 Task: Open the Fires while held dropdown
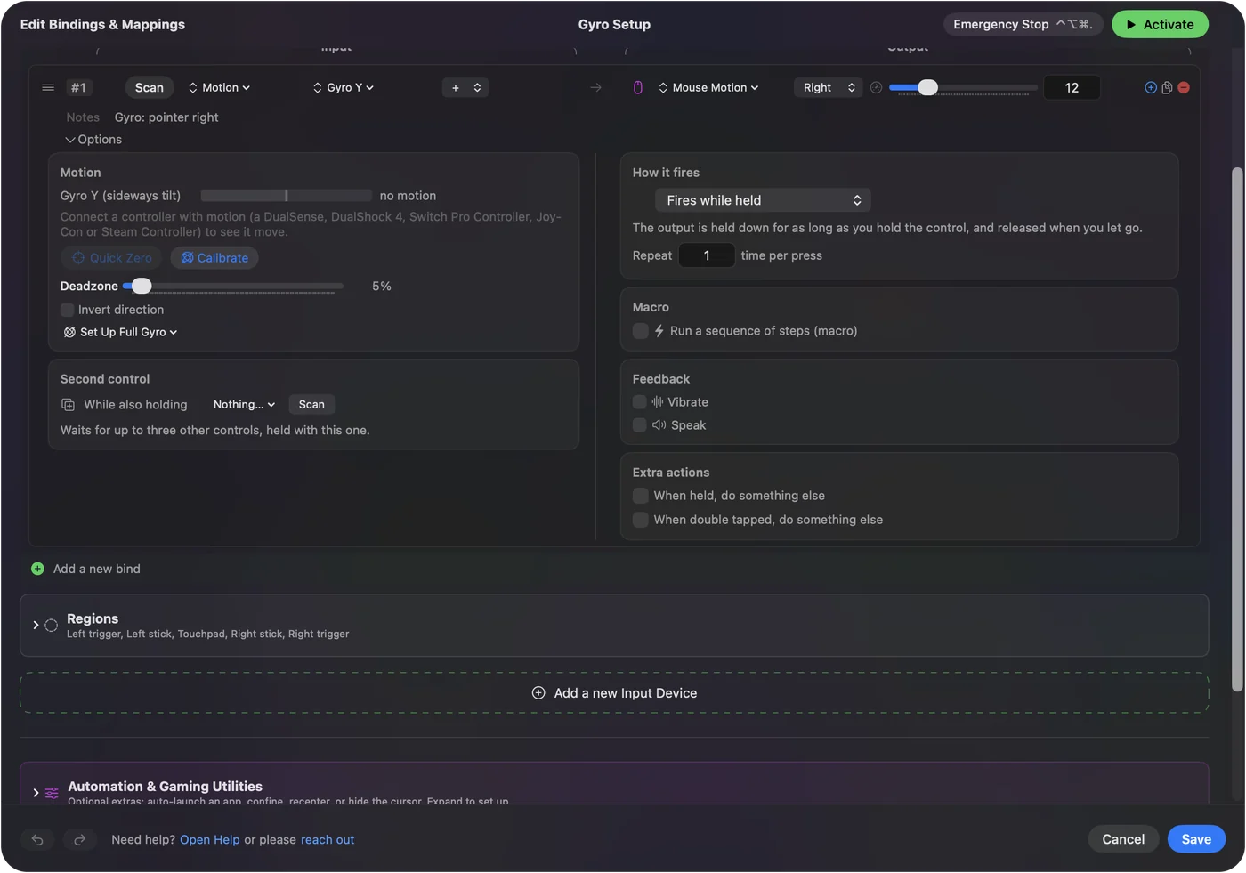point(763,200)
